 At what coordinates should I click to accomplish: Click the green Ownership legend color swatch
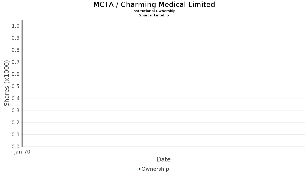(x=140, y=169)
